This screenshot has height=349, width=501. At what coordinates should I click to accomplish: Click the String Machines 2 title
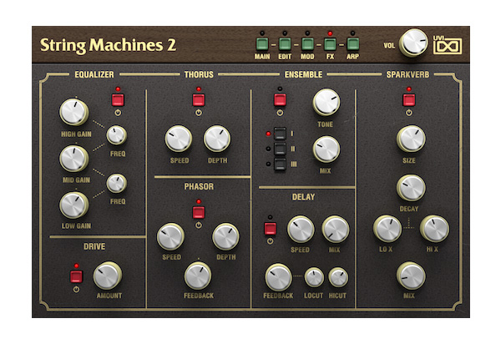click(108, 45)
